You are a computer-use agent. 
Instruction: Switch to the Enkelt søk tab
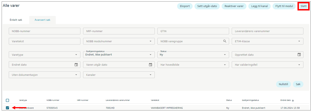click(x=16, y=20)
